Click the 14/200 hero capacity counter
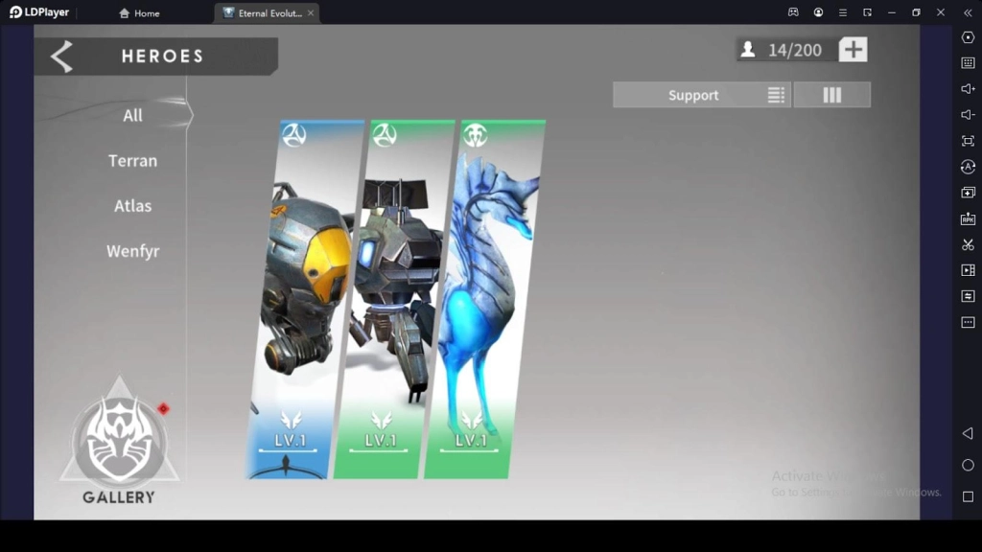Screen dimensions: 982x552 786,50
